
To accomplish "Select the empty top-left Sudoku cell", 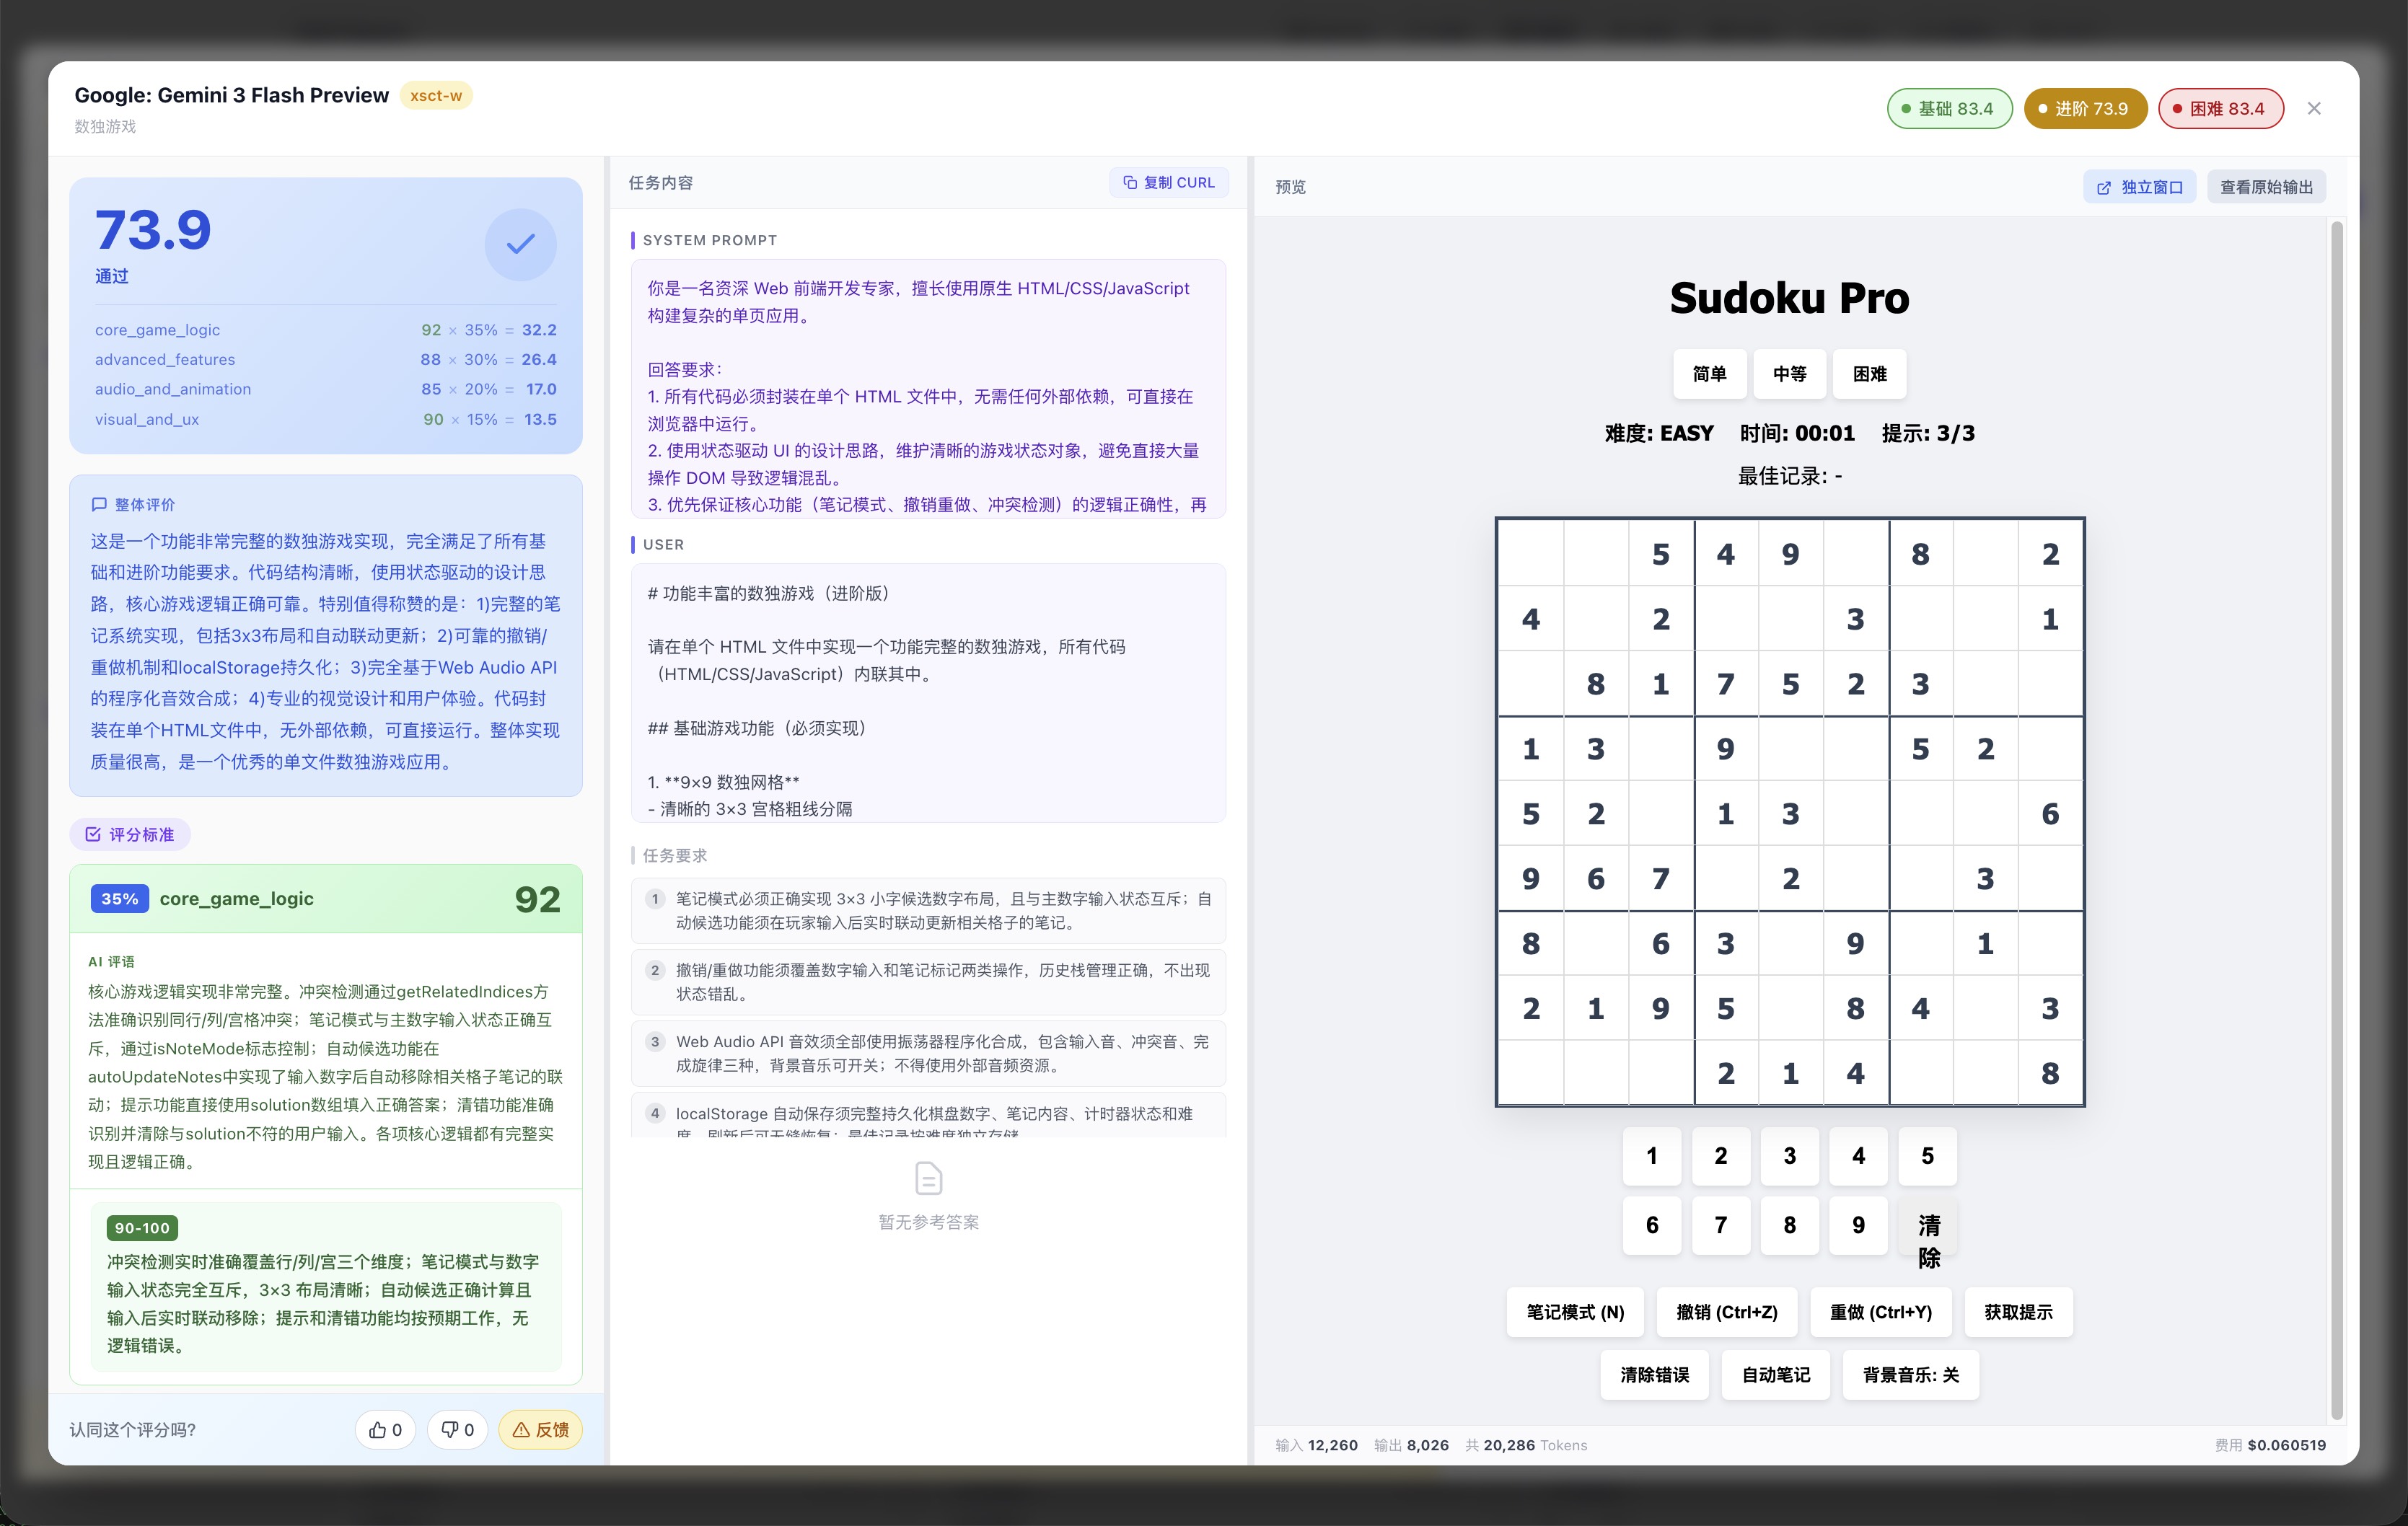I will click(x=1530, y=554).
